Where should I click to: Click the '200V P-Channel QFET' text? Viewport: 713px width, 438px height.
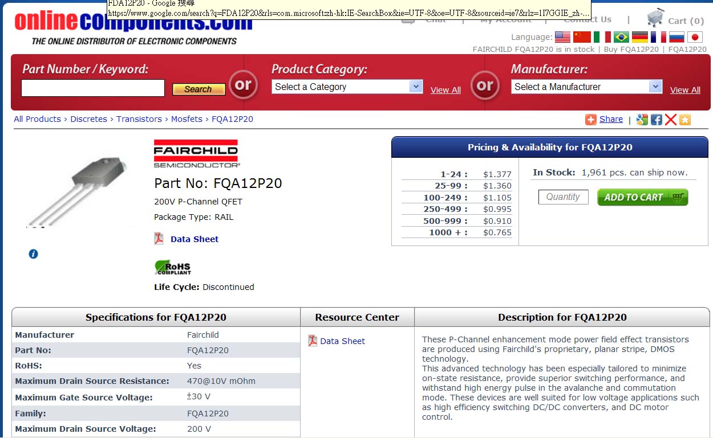(x=198, y=202)
